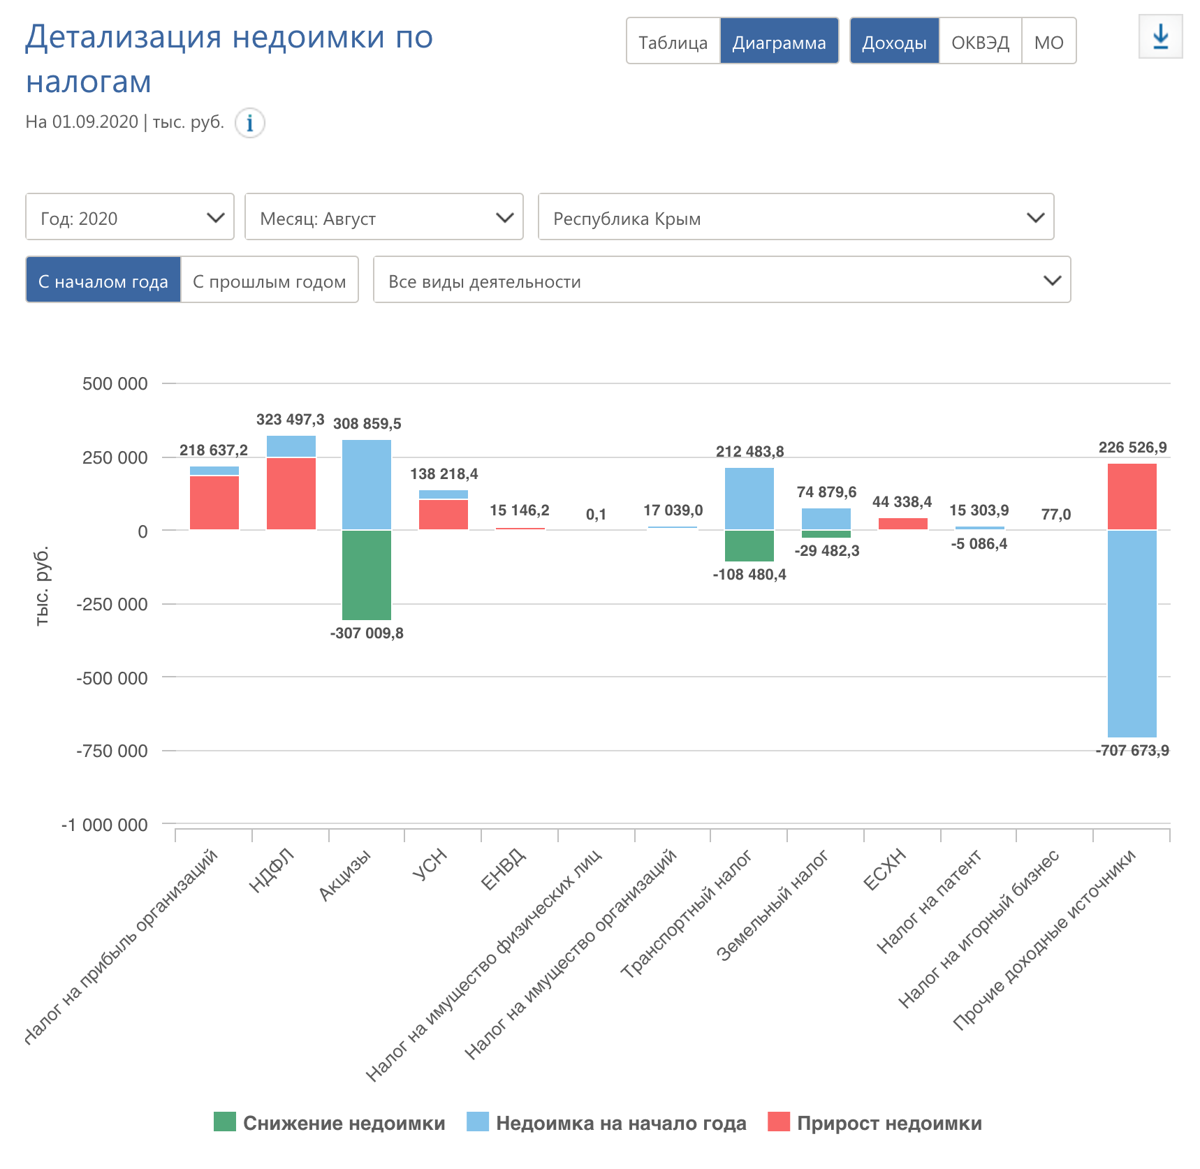1200x1169 pixels.
Task: Open the Год: 2020 dropdown
Action: click(130, 218)
